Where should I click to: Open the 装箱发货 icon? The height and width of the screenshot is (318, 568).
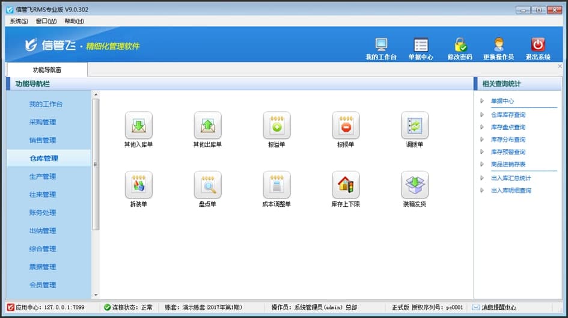[415, 185]
